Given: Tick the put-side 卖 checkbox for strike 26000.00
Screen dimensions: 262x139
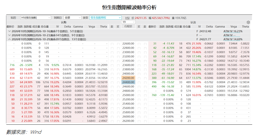Looking at the screenshot, I should click(145, 117).
